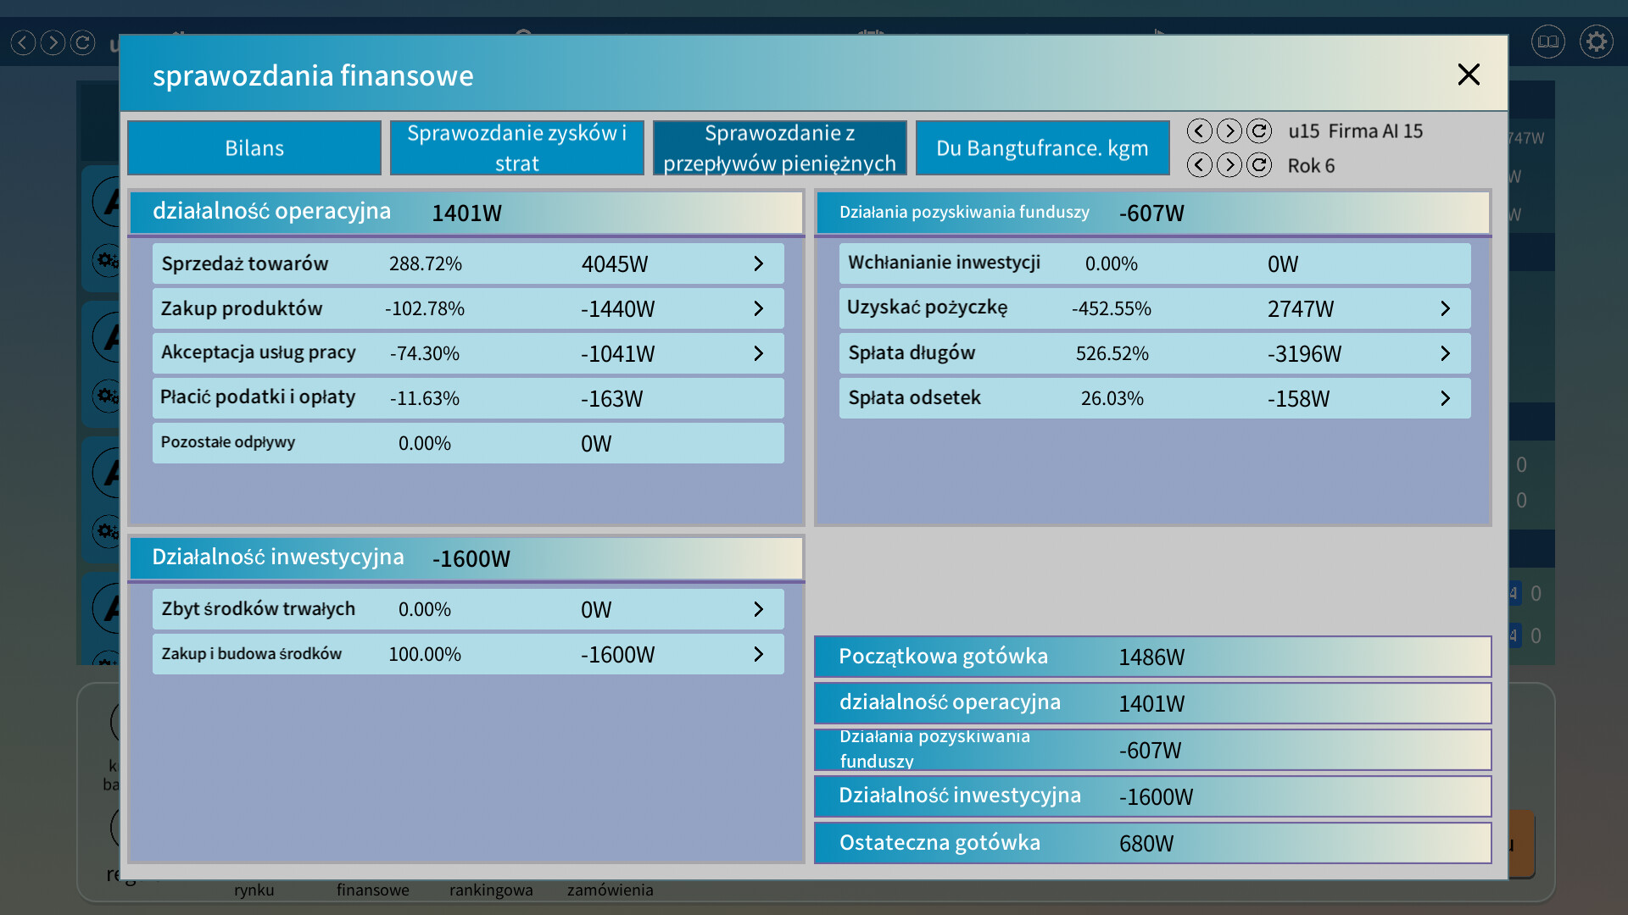Click the Du Bangtufrance. kgm button
The image size is (1628, 915).
click(x=1042, y=148)
